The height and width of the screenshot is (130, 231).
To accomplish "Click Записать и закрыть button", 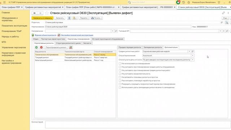I will (x=43, y=18).
